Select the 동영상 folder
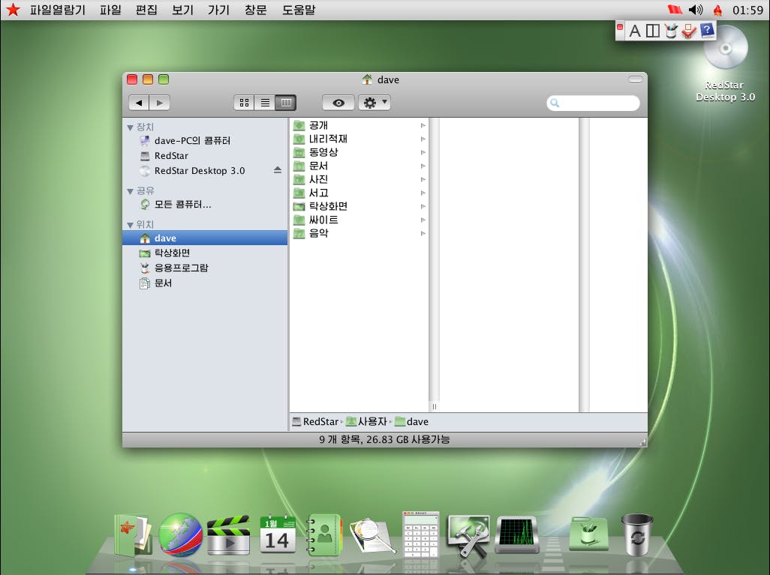 359,153
